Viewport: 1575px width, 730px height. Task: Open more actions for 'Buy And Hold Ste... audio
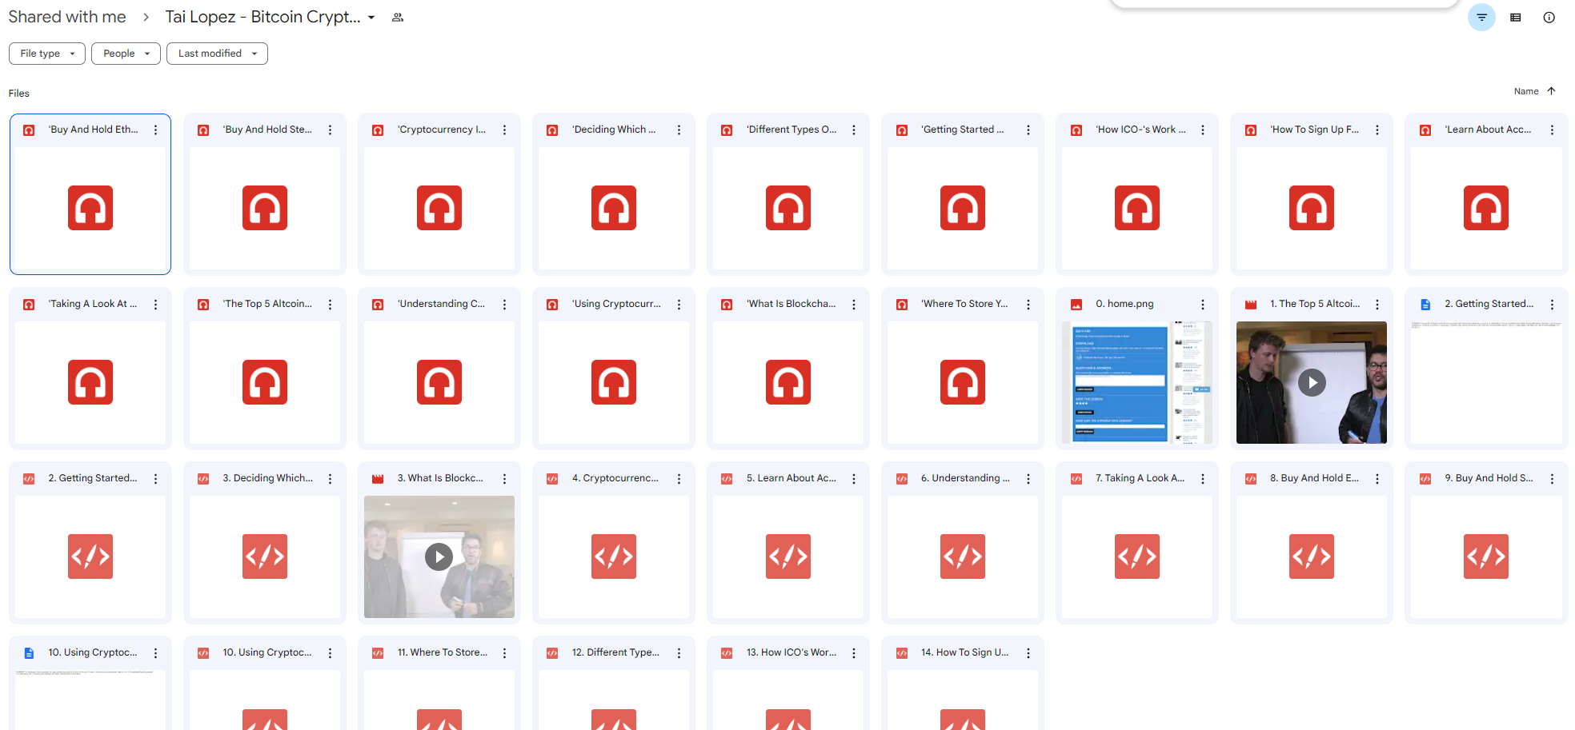[x=331, y=130]
